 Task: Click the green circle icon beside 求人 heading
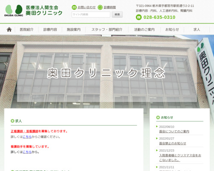[x=12, y=121]
